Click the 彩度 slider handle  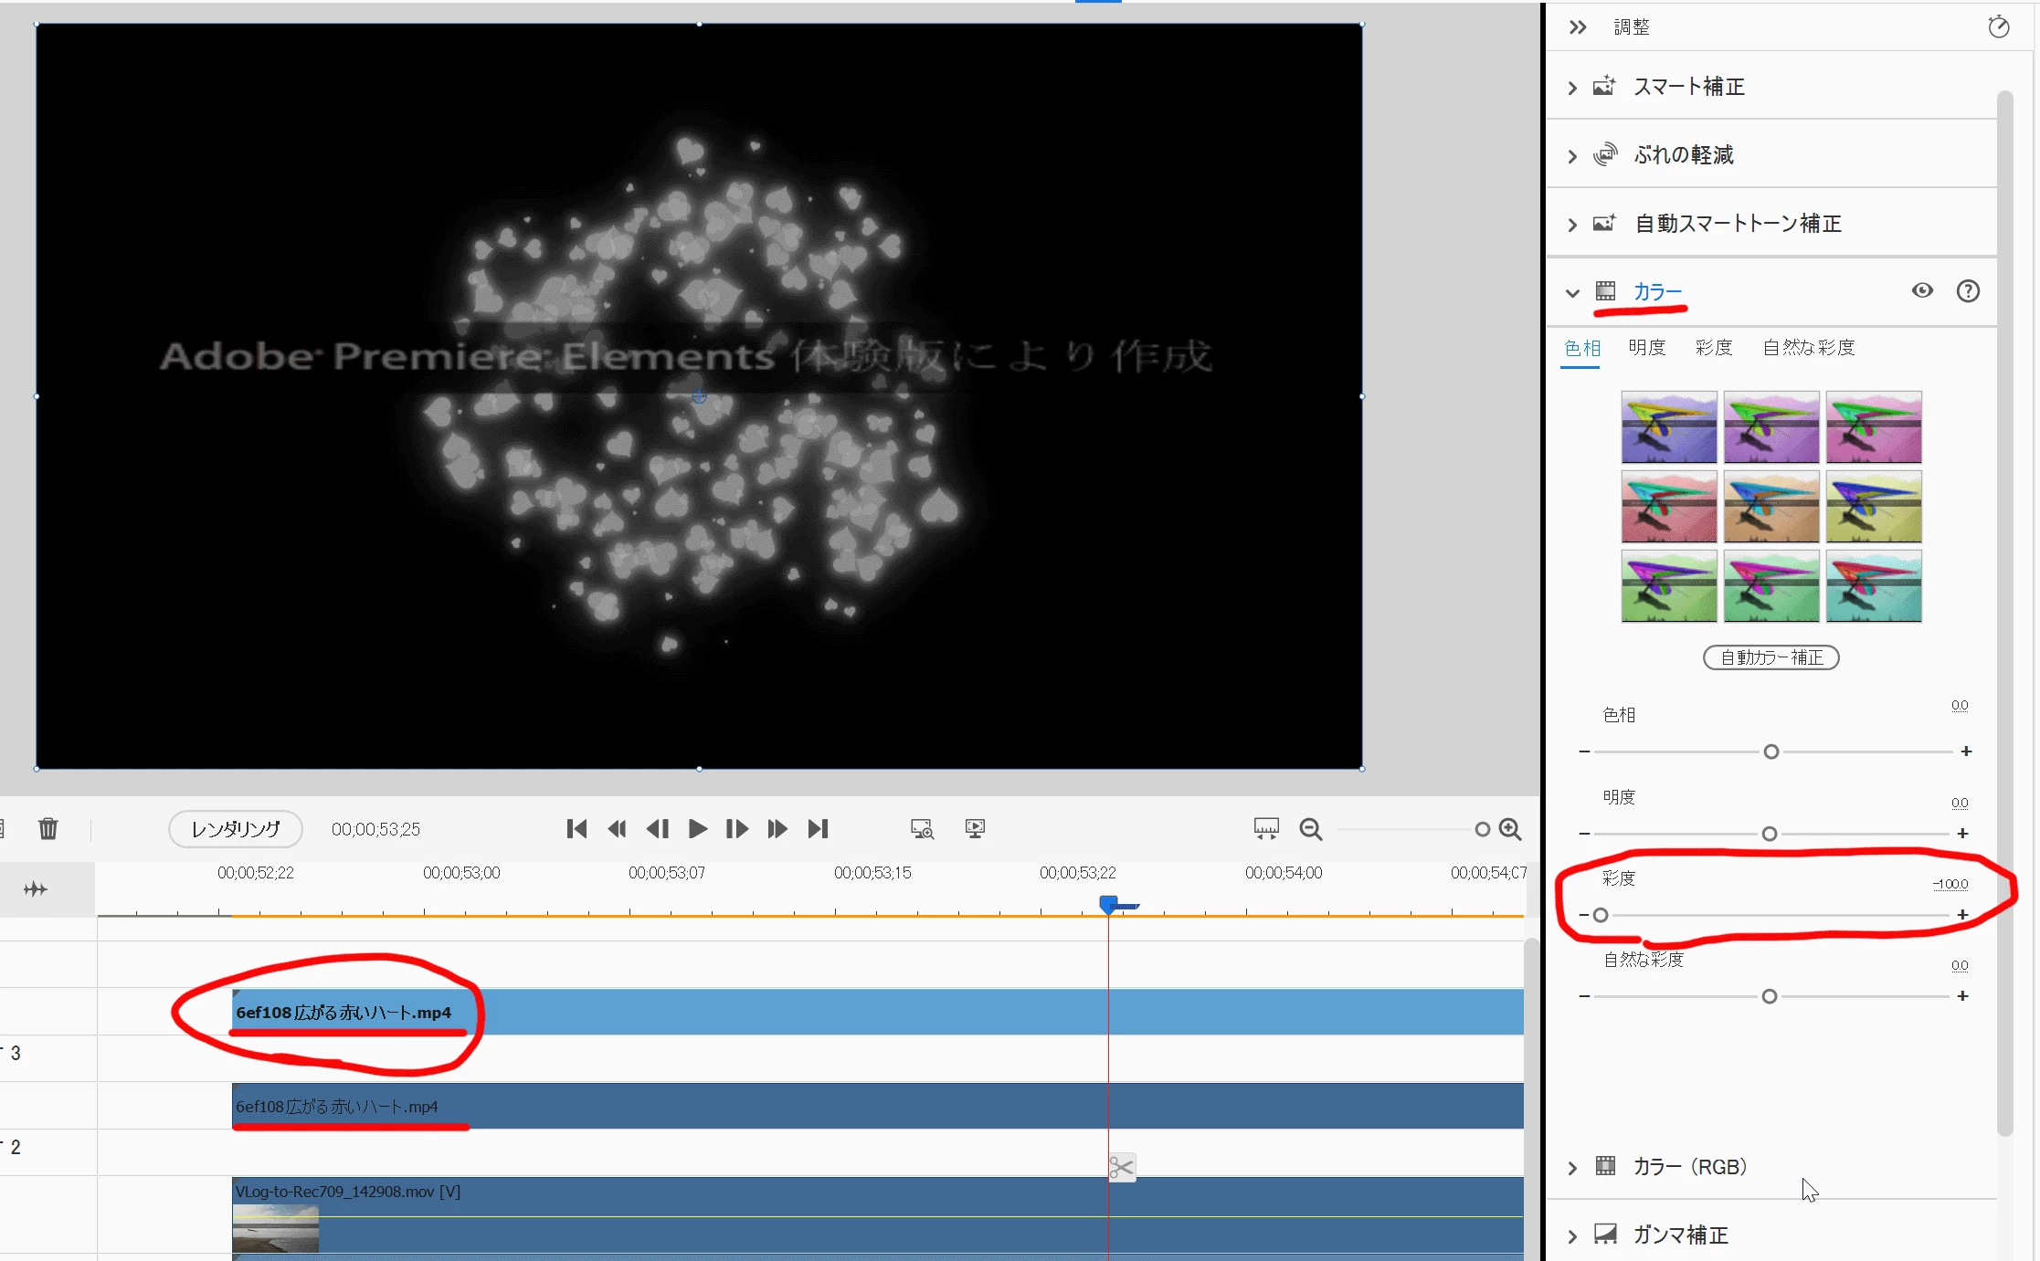click(x=1601, y=915)
